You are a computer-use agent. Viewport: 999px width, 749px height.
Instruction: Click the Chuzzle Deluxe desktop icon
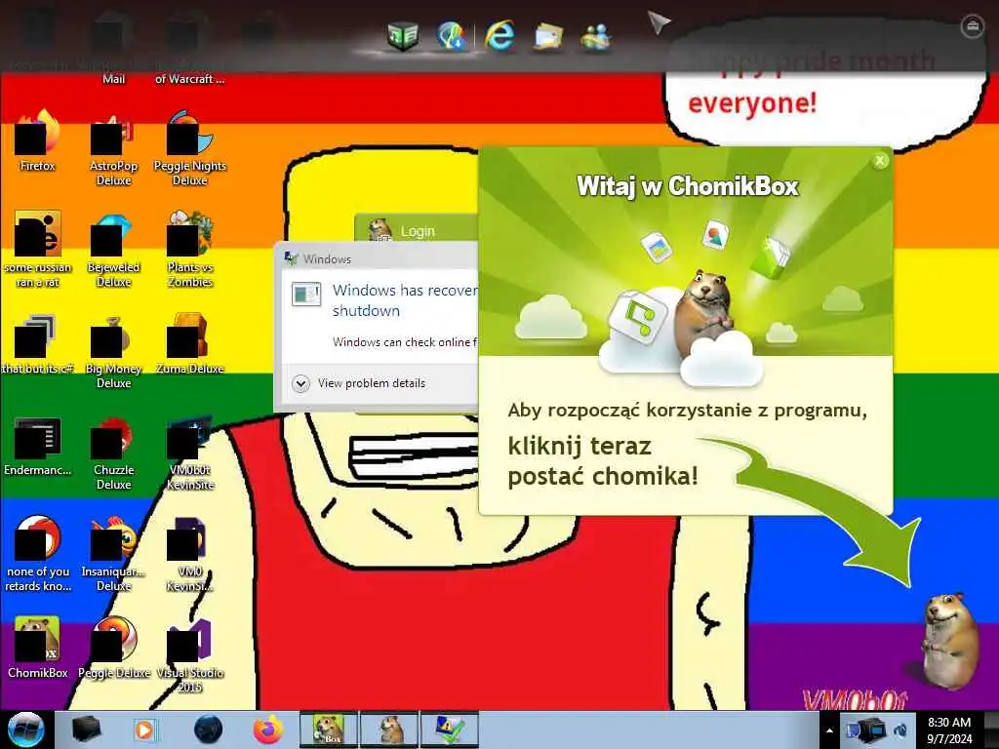pos(113,453)
